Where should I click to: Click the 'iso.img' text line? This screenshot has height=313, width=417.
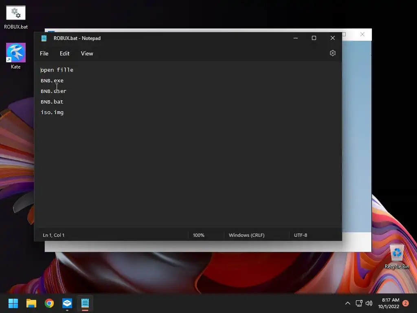(52, 112)
